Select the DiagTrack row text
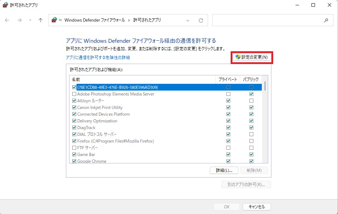Image resolution: width=338 pixels, height=214 pixels. click(x=86, y=127)
